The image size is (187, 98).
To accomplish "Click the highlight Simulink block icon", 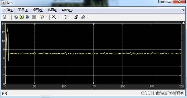I will pos(42,17).
